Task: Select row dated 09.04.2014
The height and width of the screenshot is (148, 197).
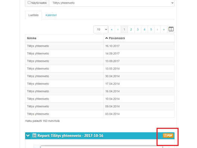Action: click(100, 107)
